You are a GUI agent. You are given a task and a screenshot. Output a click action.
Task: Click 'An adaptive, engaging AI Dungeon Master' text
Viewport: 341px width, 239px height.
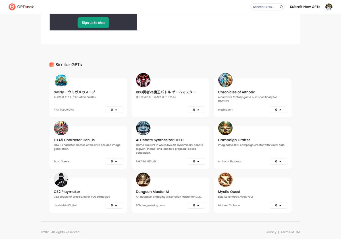coord(169,197)
